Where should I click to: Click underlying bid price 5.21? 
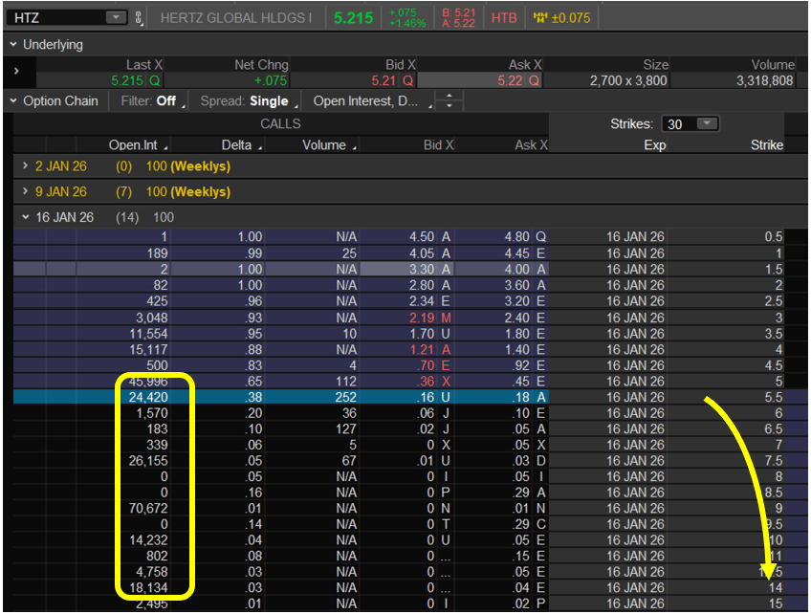[384, 80]
